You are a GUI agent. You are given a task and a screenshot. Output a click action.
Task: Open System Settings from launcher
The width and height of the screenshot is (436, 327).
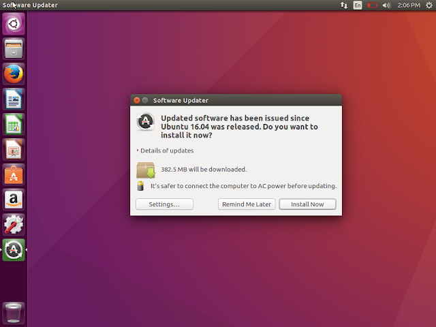coord(14,225)
